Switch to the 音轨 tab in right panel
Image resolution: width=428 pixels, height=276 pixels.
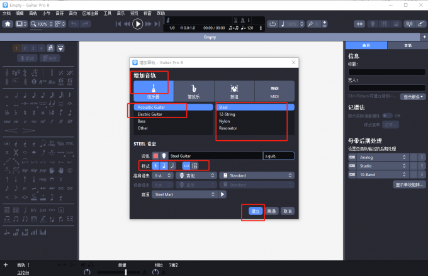(407, 46)
